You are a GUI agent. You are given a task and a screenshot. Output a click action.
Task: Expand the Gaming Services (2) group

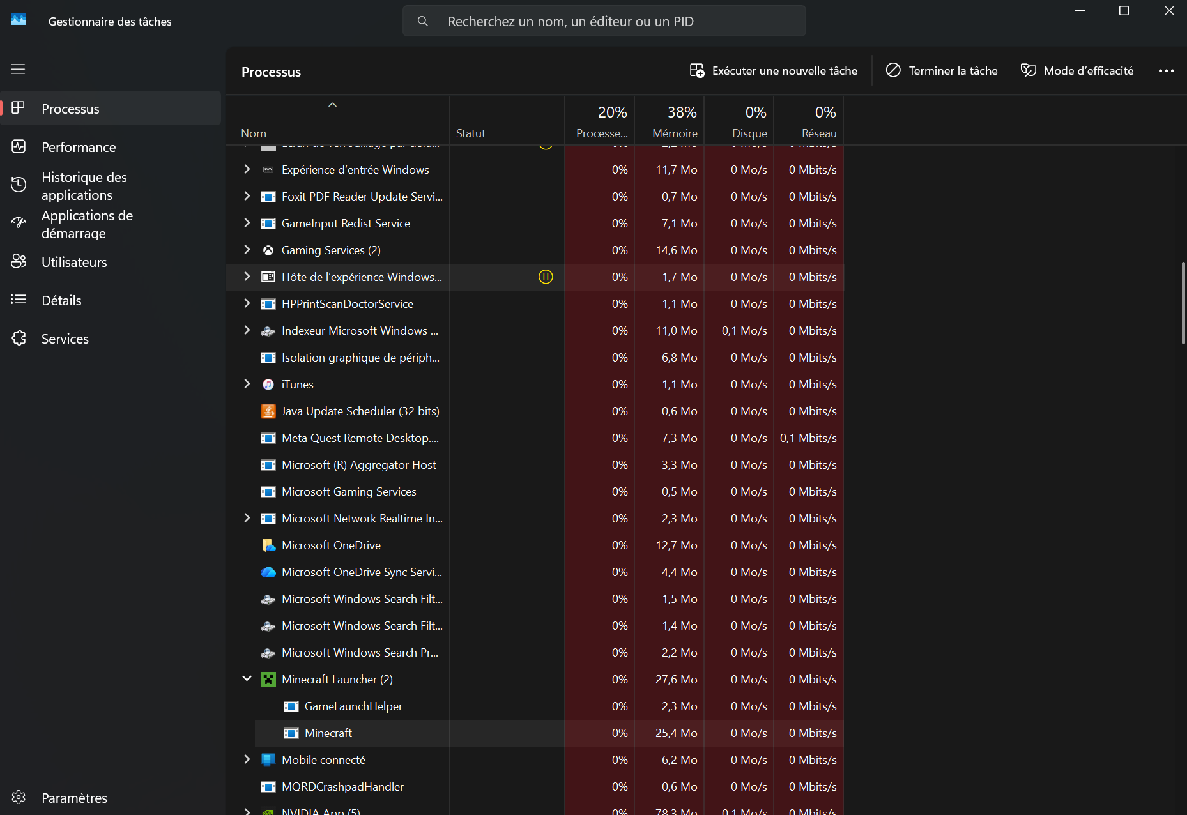(x=247, y=250)
